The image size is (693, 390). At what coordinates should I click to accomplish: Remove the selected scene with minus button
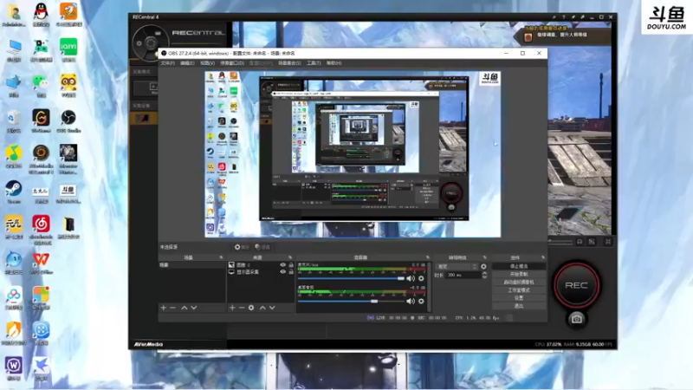[x=172, y=308]
